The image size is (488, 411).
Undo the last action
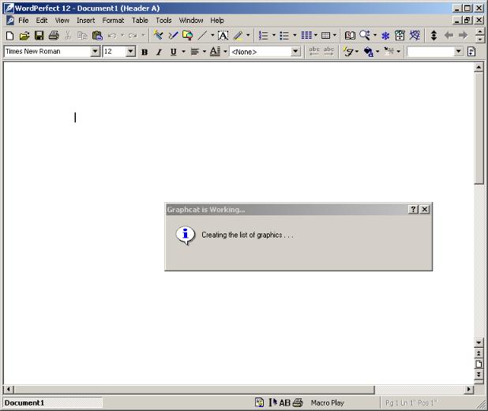[x=112, y=35]
